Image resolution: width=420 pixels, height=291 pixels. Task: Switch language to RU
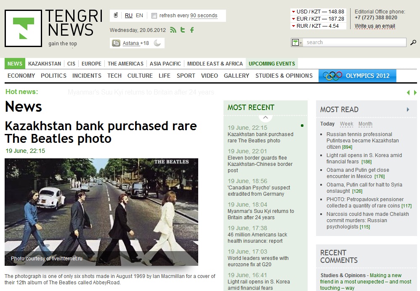coord(129,16)
